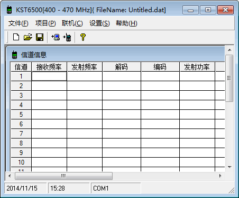Click the 信道 column header

(21, 67)
